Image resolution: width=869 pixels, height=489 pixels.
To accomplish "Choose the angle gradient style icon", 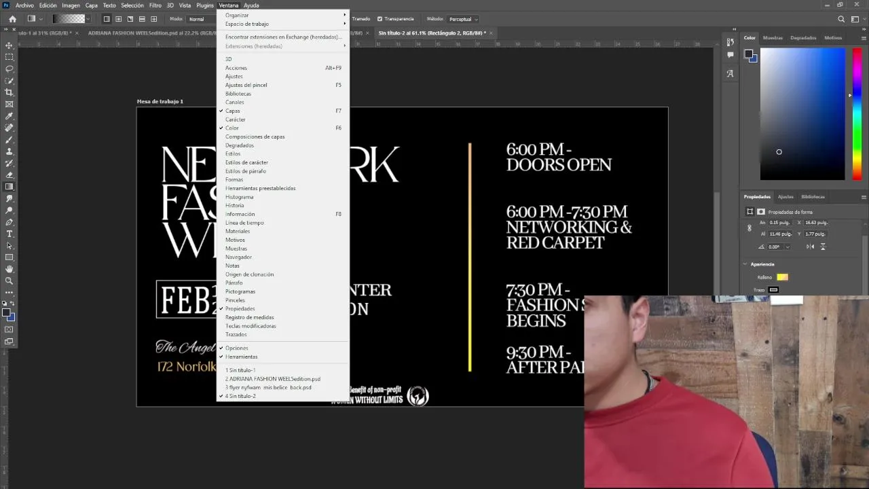I will pyautogui.click(x=130, y=19).
